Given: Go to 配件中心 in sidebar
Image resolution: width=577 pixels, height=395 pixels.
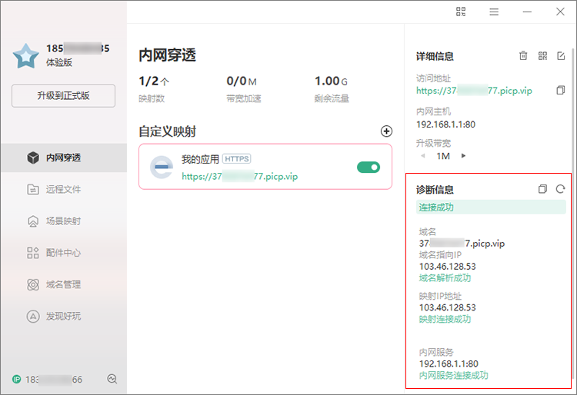Looking at the screenshot, I should coord(63,253).
